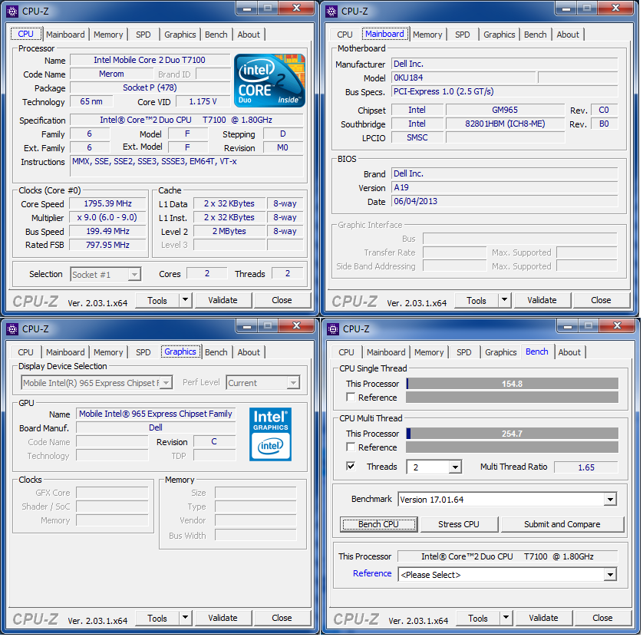Click the Bench CPU button
This screenshot has height=637, width=643.
point(378,524)
